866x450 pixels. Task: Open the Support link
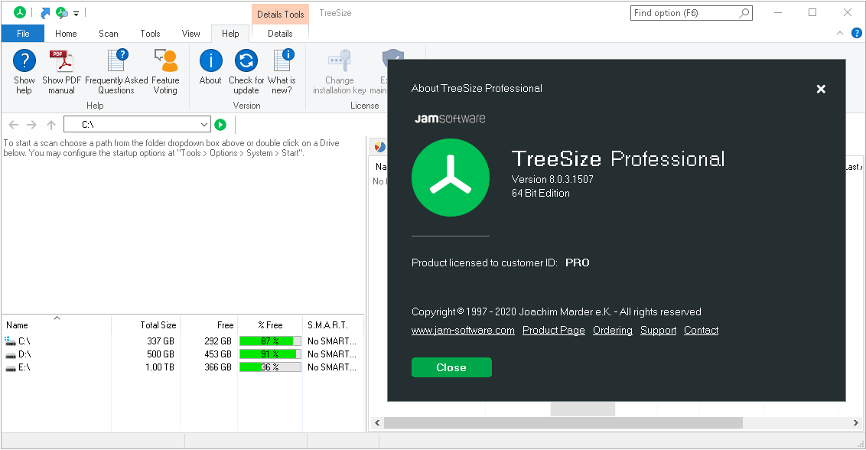point(658,330)
